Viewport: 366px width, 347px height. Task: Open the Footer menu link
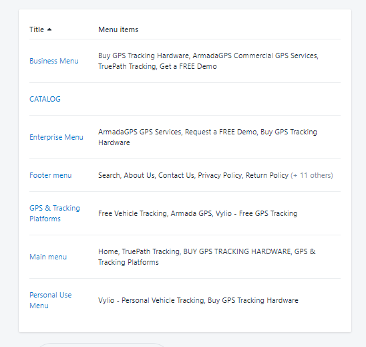click(x=50, y=175)
